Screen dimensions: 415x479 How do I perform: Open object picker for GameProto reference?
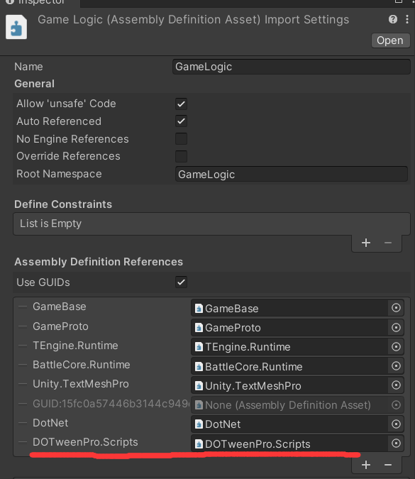point(396,327)
